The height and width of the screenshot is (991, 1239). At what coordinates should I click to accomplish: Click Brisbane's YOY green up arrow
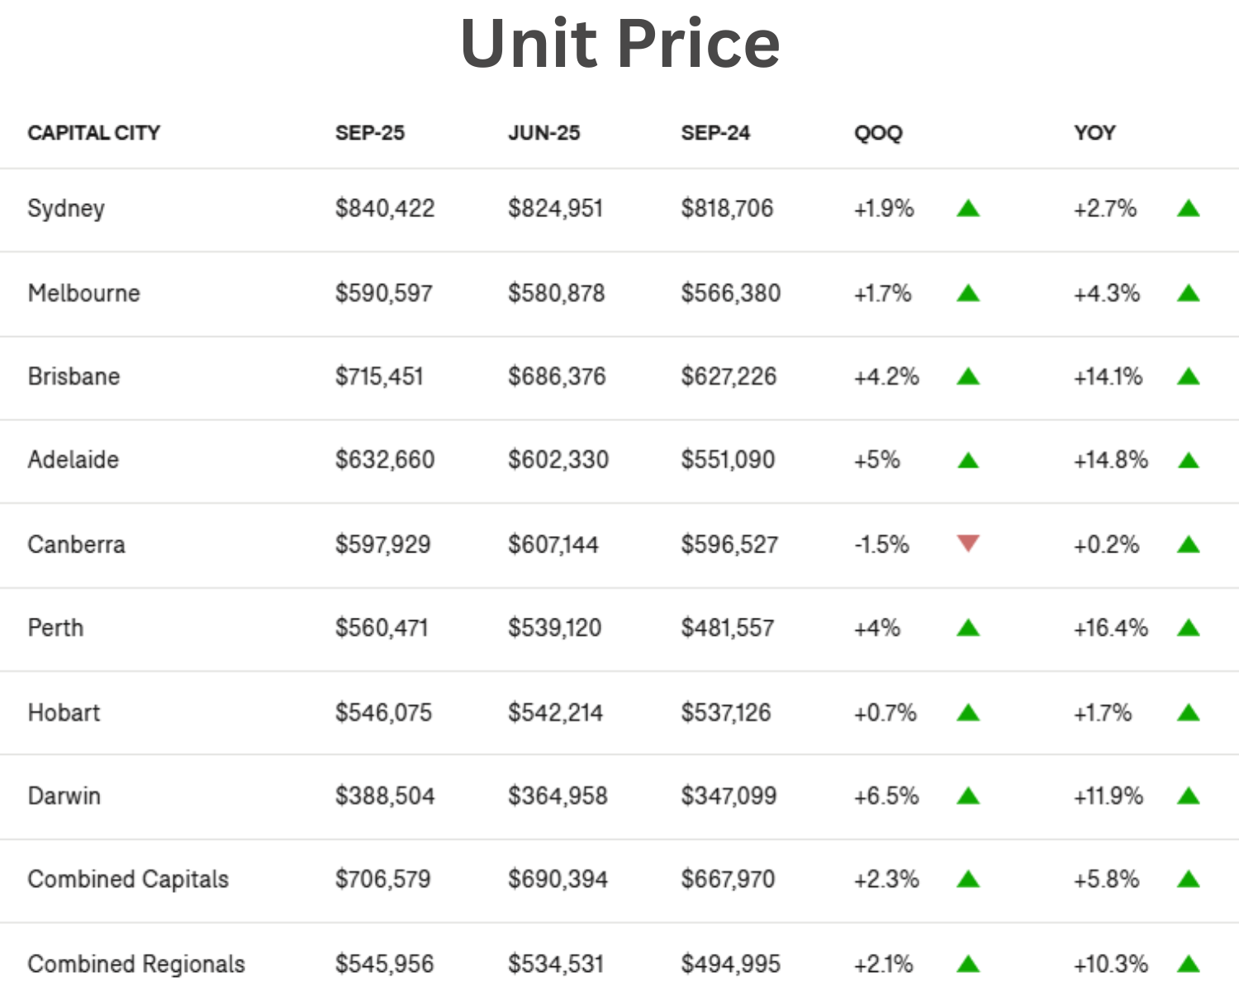pos(1188,377)
